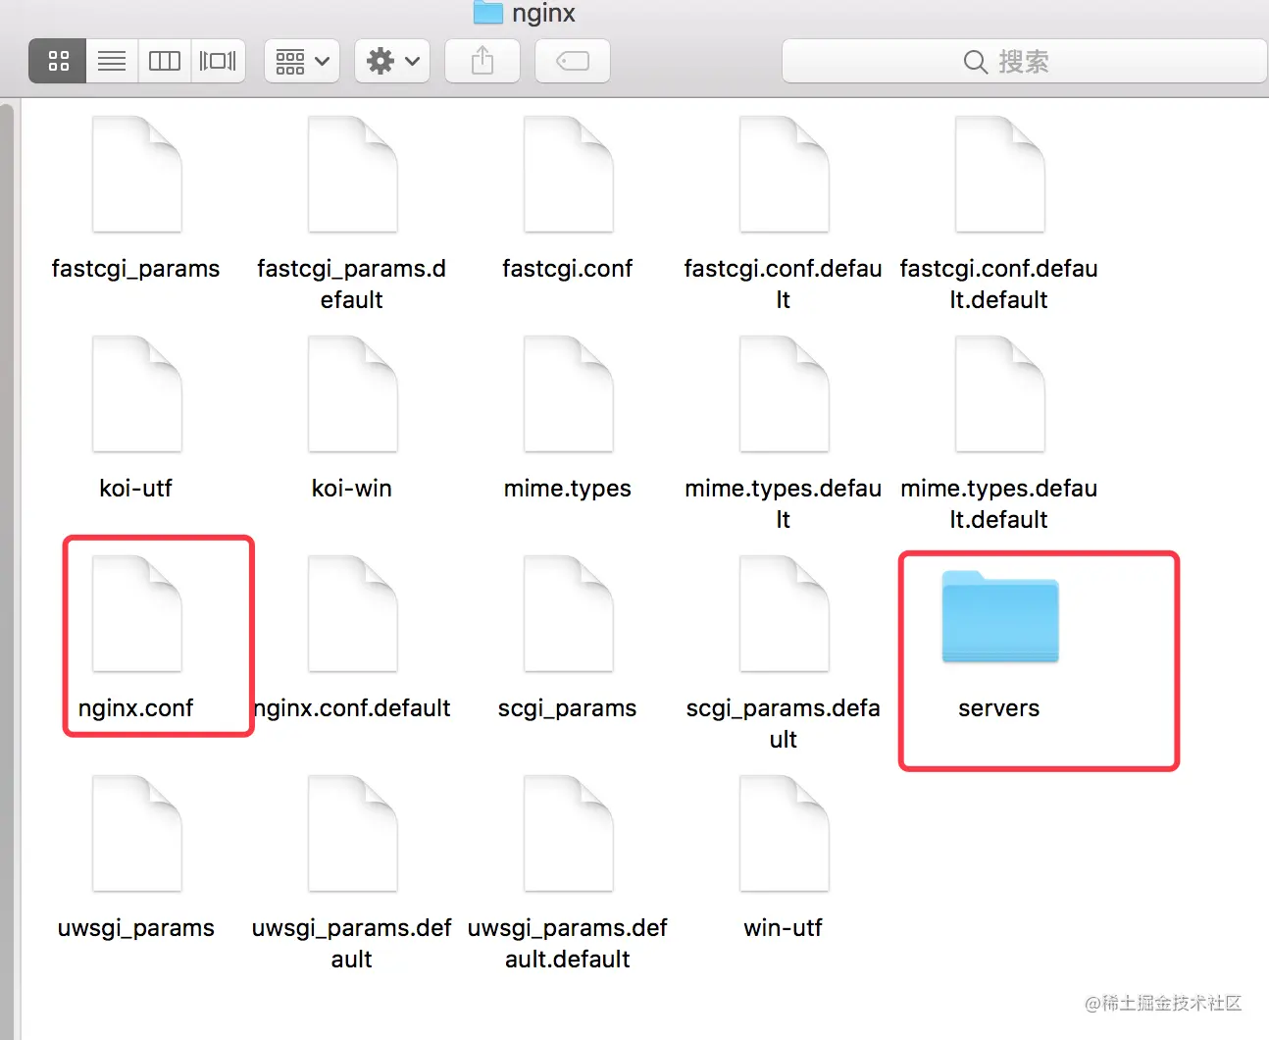Select the mime.types.default file icon
The image size is (1269, 1040).
[x=785, y=394]
